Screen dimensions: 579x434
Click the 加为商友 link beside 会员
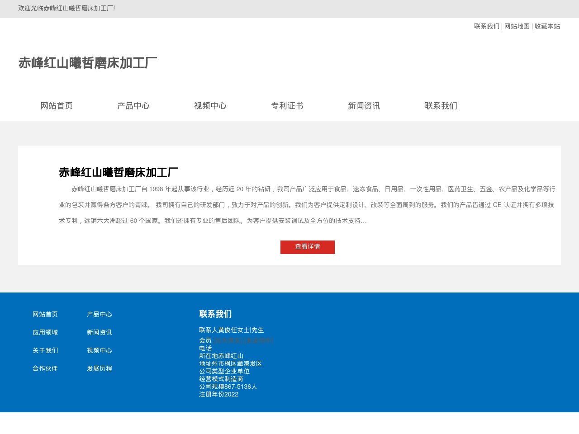[228, 341]
